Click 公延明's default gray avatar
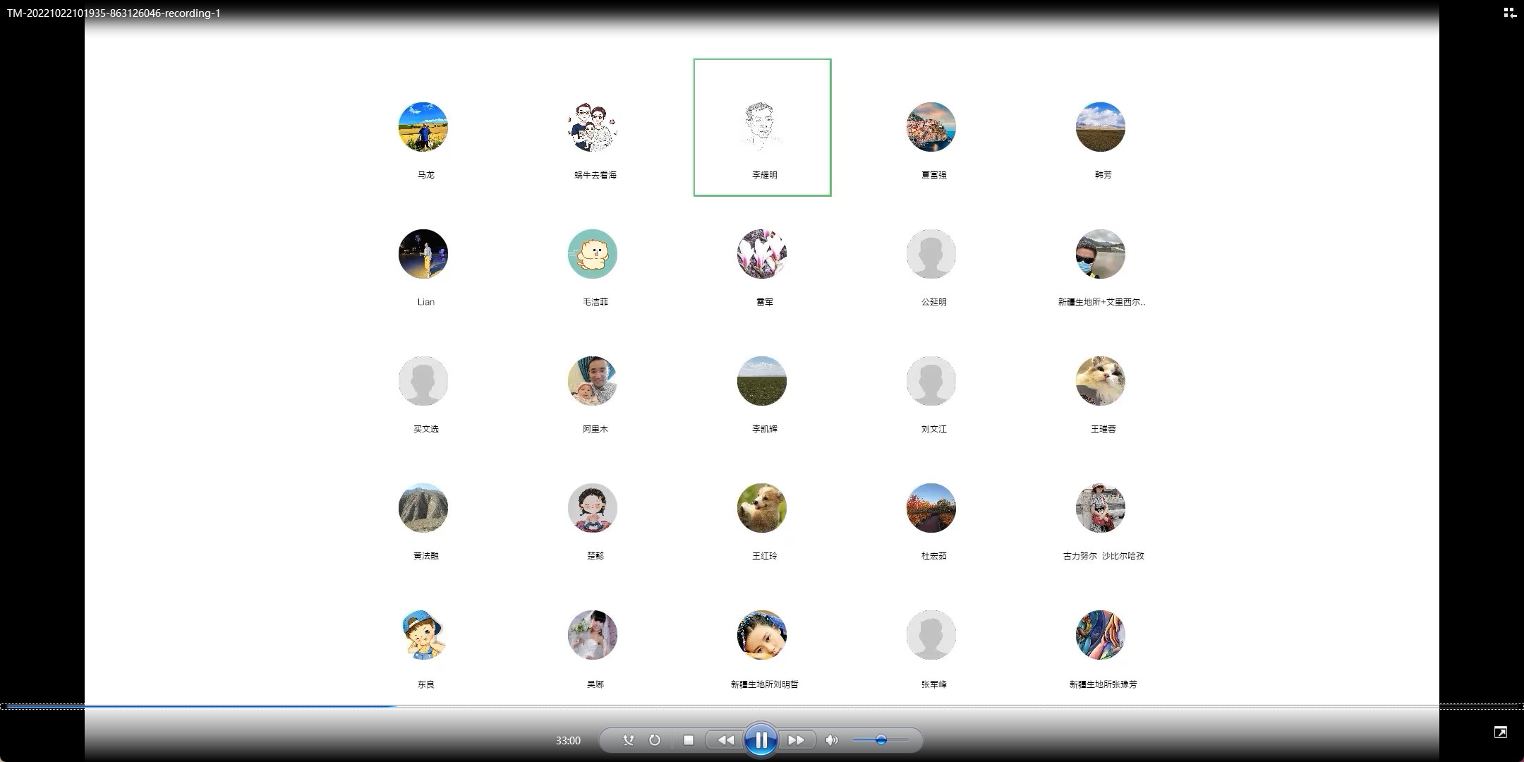1524x762 pixels. click(931, 254)
